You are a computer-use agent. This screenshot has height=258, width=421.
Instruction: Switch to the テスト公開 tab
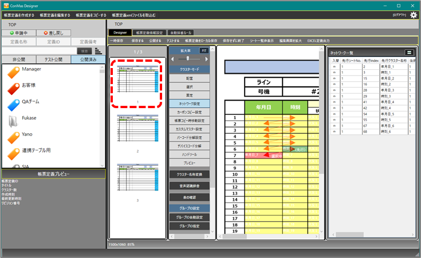(x=54, y=59)
